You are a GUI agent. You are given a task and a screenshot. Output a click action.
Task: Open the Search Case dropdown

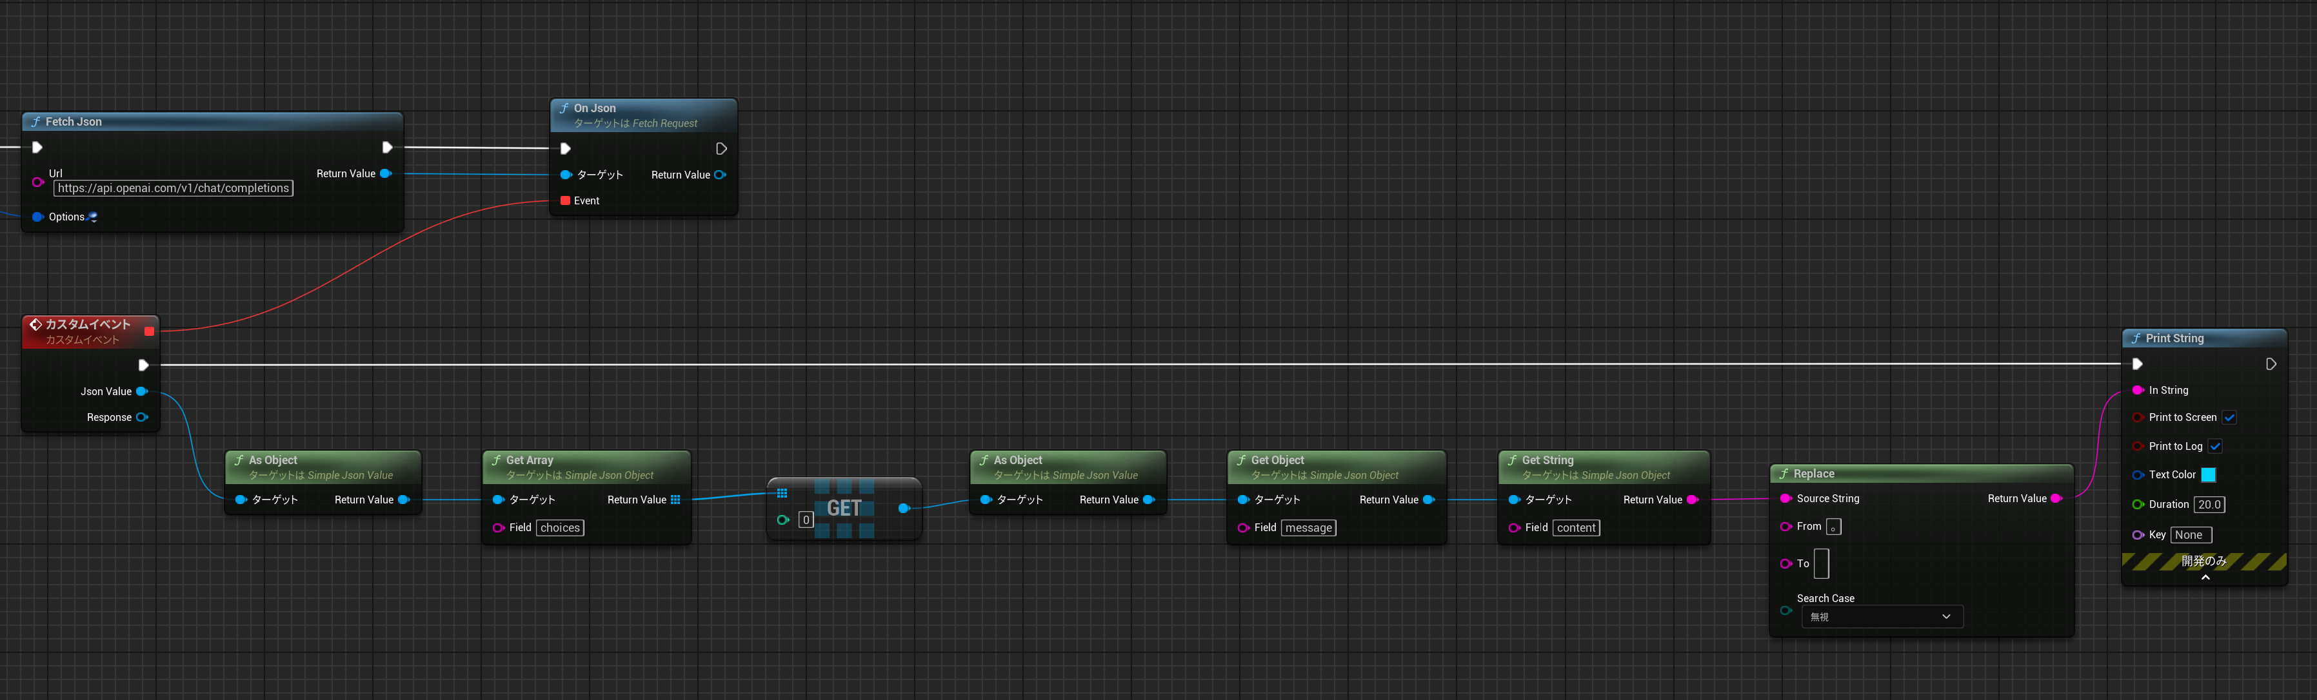(x=1881, y=616)
